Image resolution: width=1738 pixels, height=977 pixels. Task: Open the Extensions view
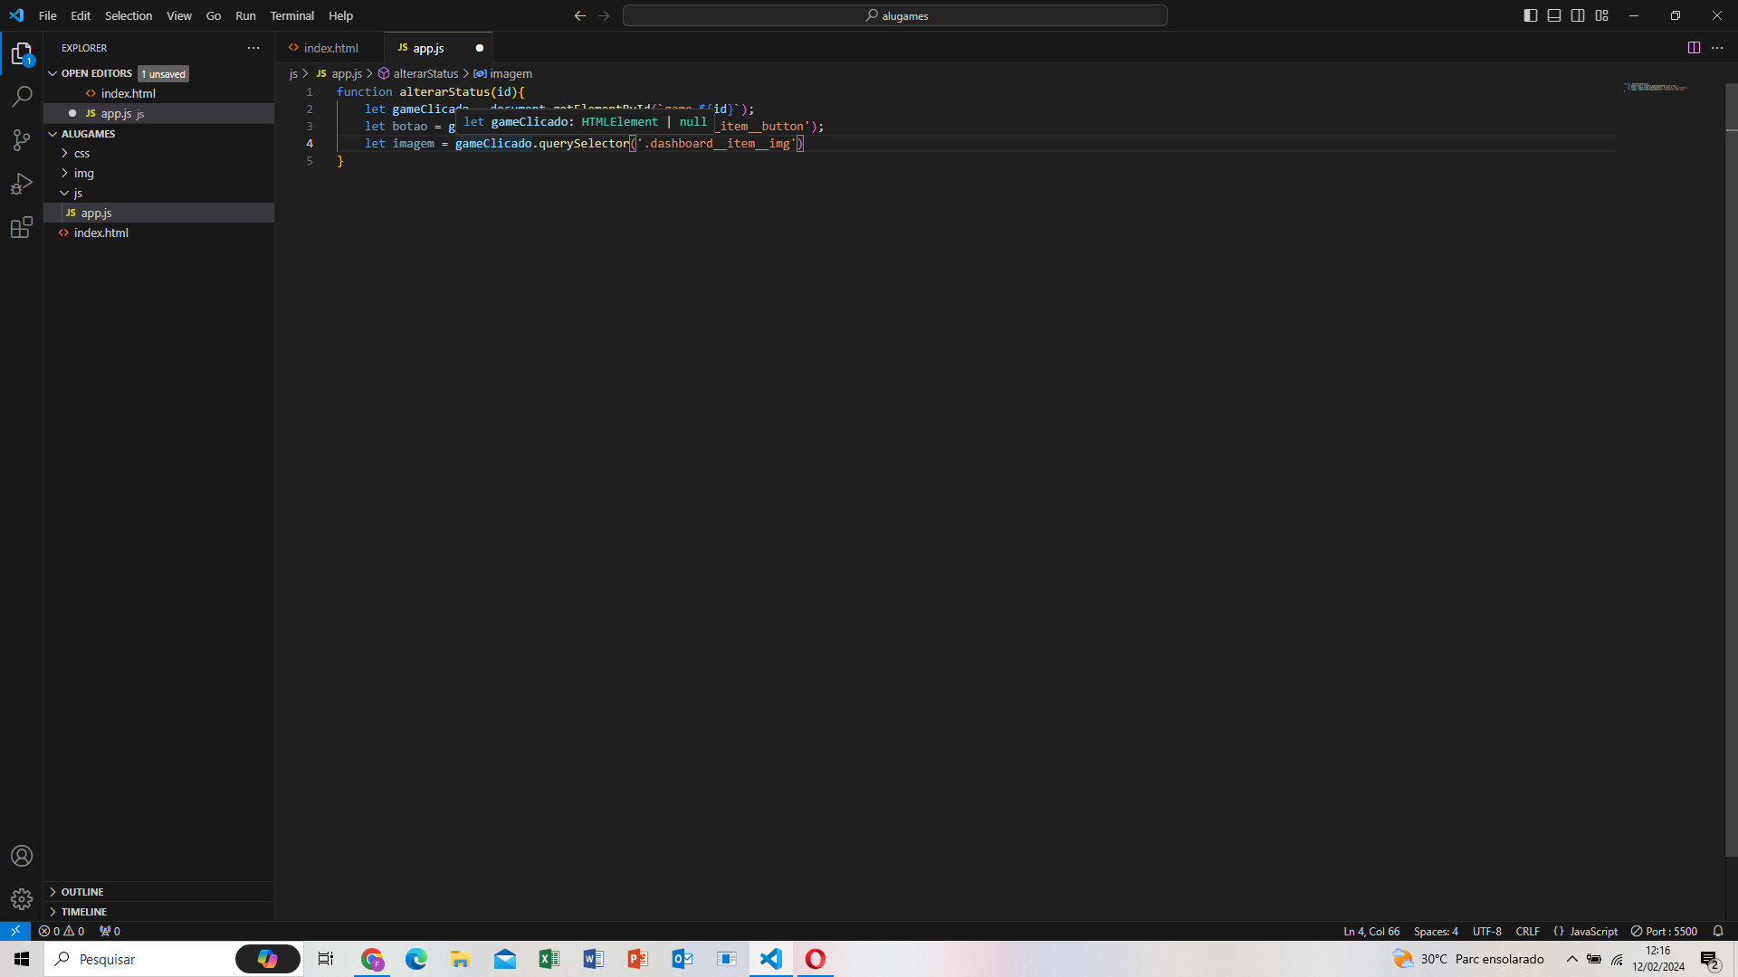[22, 227]
